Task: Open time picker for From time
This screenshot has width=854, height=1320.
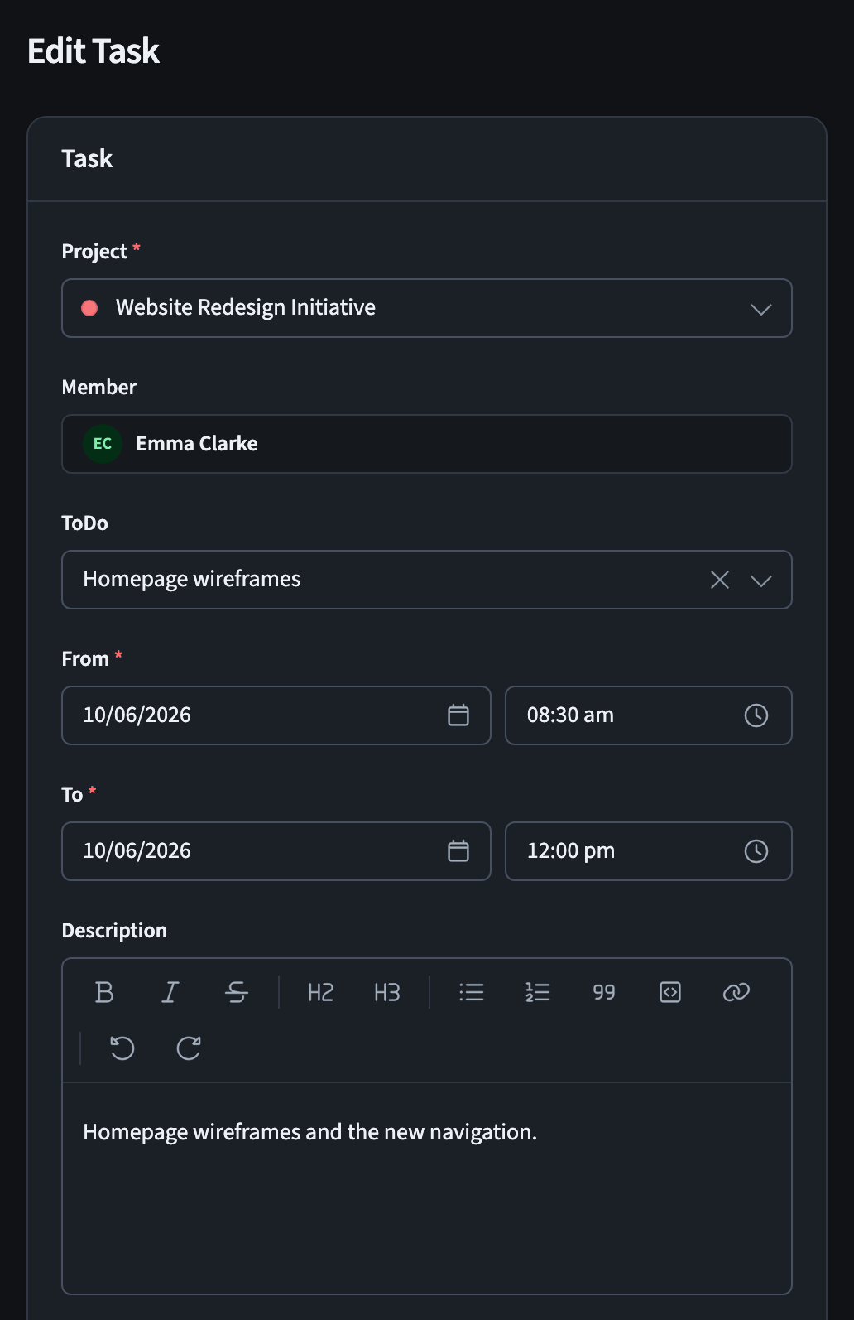Action: point(756,715)
